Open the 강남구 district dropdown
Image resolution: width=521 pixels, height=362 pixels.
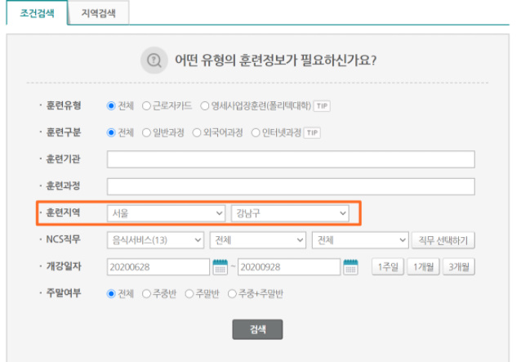290,213
